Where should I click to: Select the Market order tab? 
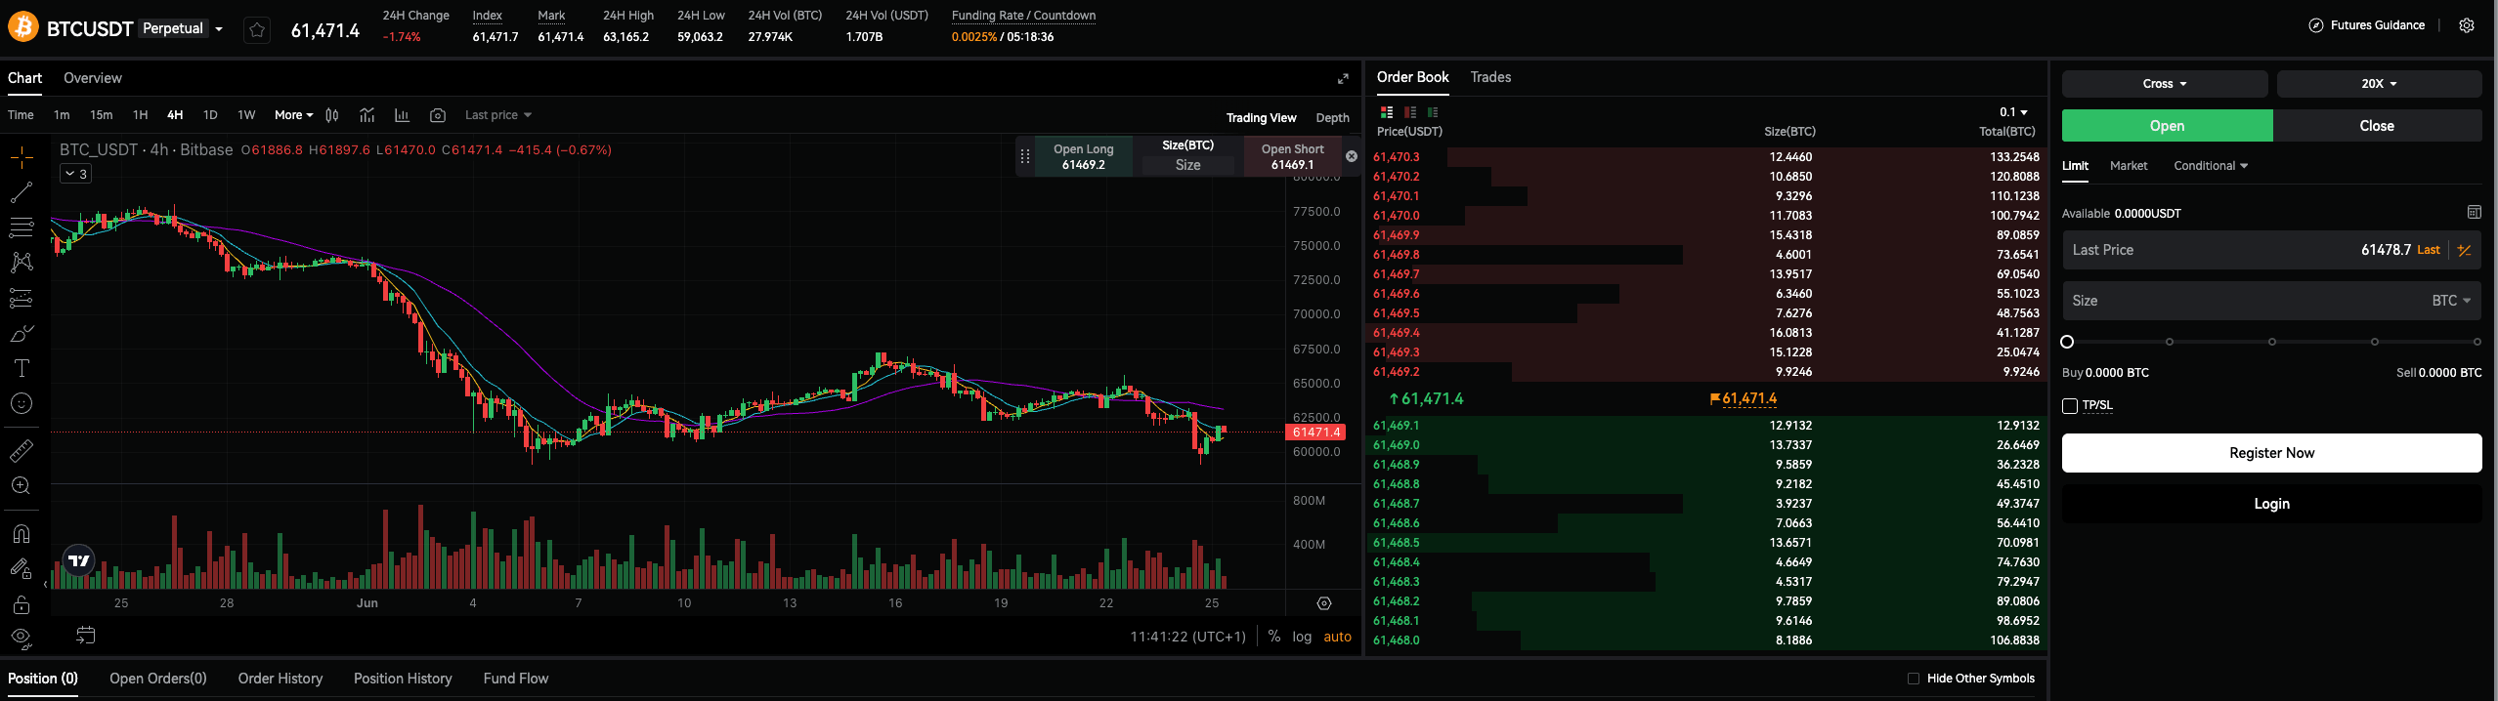[2128, 166]
